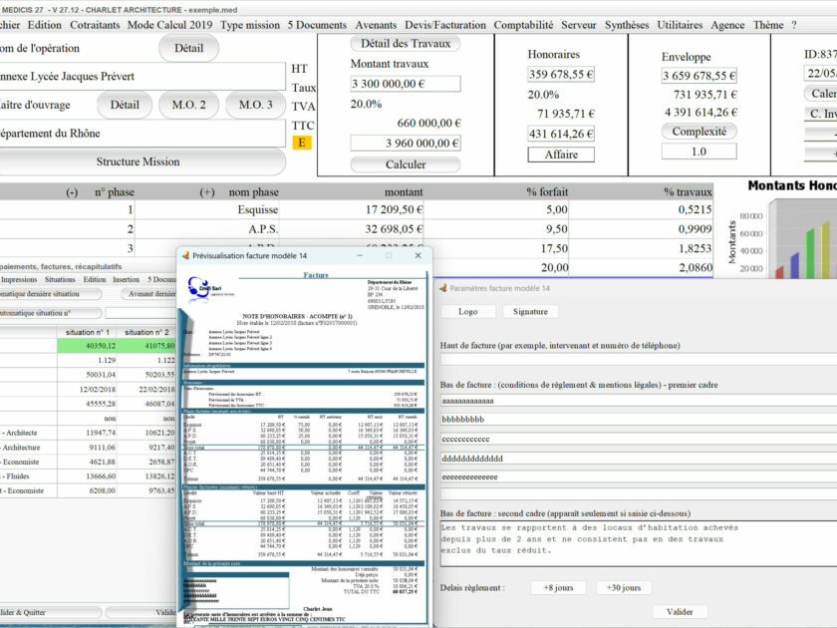The height and width of the screenshot is (628, 837).
Task: Click the bbbbbbbbb footer line field
Action: pos(639,420)
